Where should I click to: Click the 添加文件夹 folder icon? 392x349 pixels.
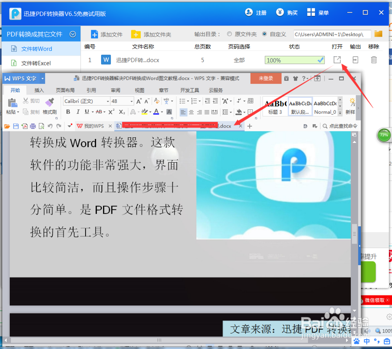click(136, 34)
